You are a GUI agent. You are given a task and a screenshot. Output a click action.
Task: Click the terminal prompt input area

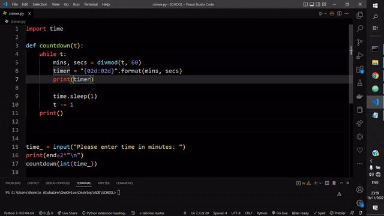119,193
